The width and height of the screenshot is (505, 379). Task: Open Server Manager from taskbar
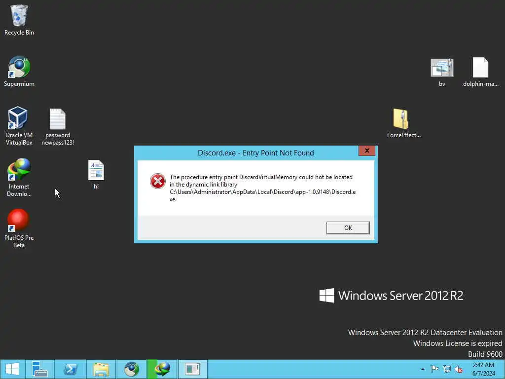(x=40, y=369)
